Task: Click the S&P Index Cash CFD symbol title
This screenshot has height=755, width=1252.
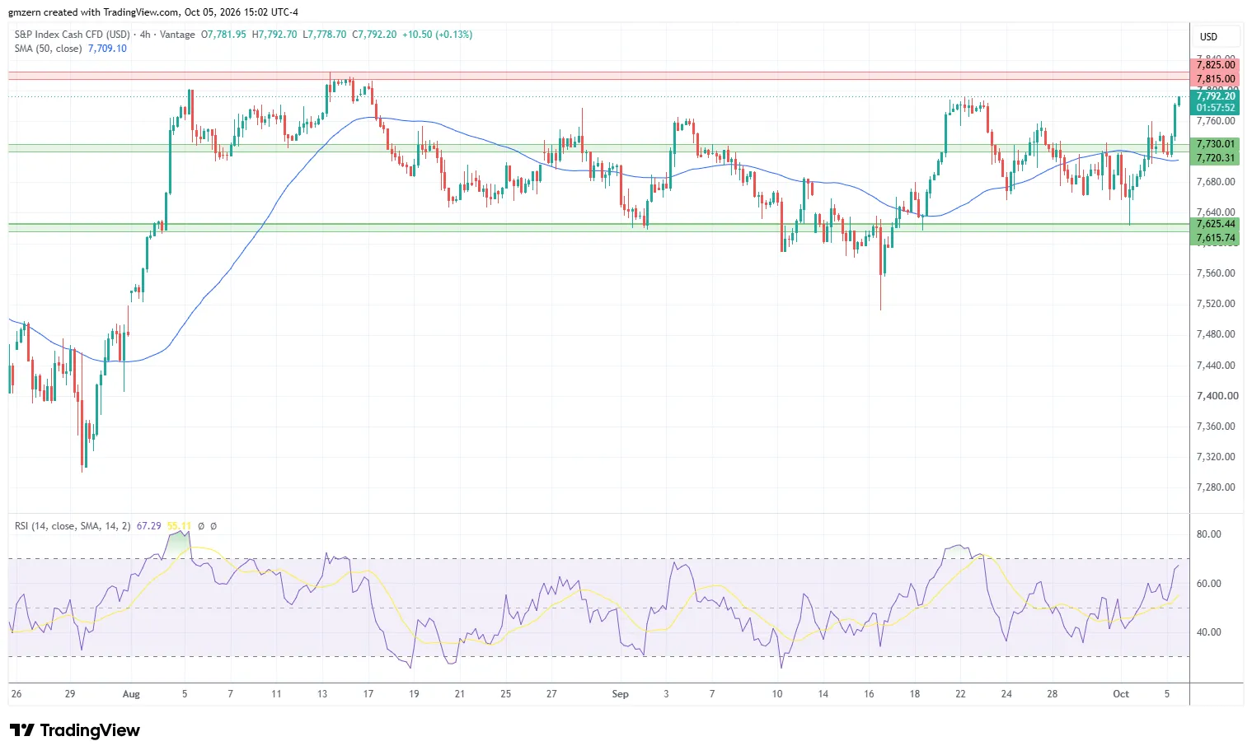Action: tap(73, 35)
